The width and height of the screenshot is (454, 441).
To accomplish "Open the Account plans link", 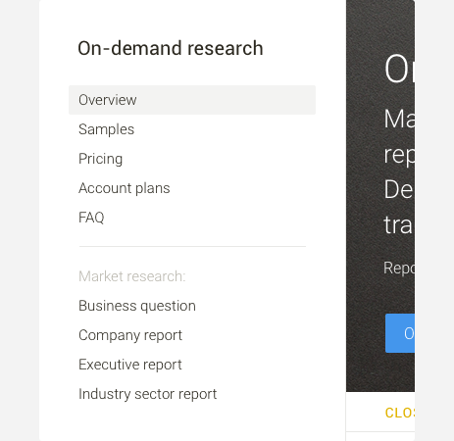I will pyautogui.click(x=125, y=188).
